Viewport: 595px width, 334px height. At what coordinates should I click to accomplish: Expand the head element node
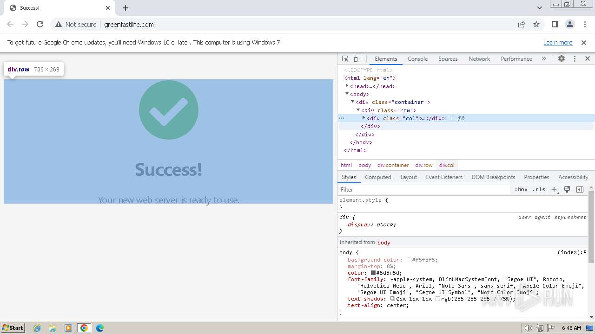pyautogui.click(x=347, y=86)
